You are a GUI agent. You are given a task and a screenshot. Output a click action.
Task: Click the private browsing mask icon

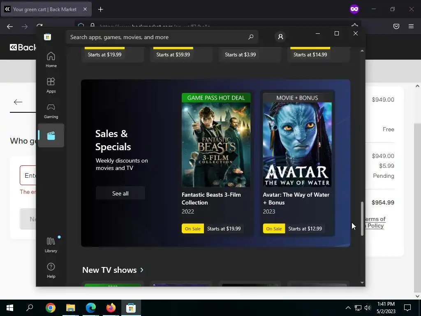(x=354, y=9)
